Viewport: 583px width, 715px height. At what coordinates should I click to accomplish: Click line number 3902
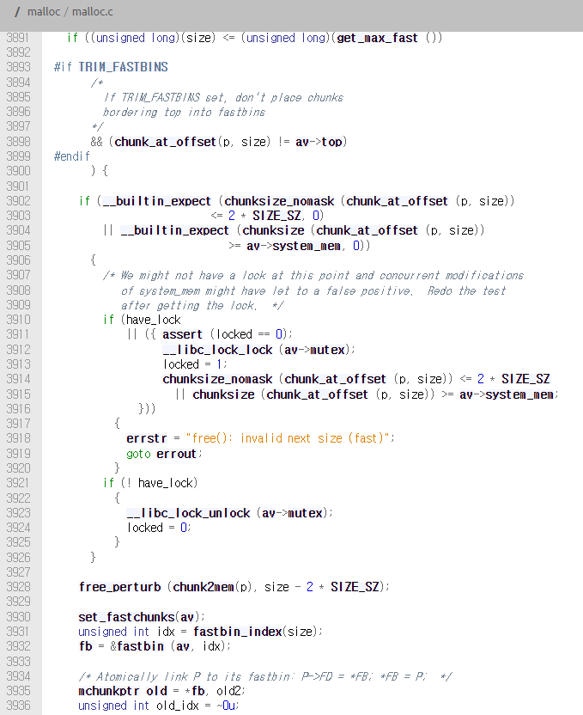click(18, 201)
